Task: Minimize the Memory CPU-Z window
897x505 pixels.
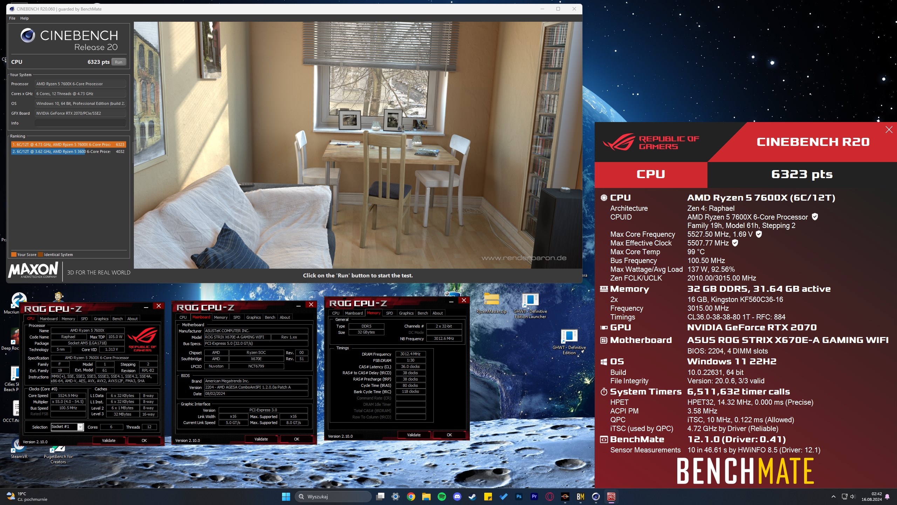Action: click(451, 301)
